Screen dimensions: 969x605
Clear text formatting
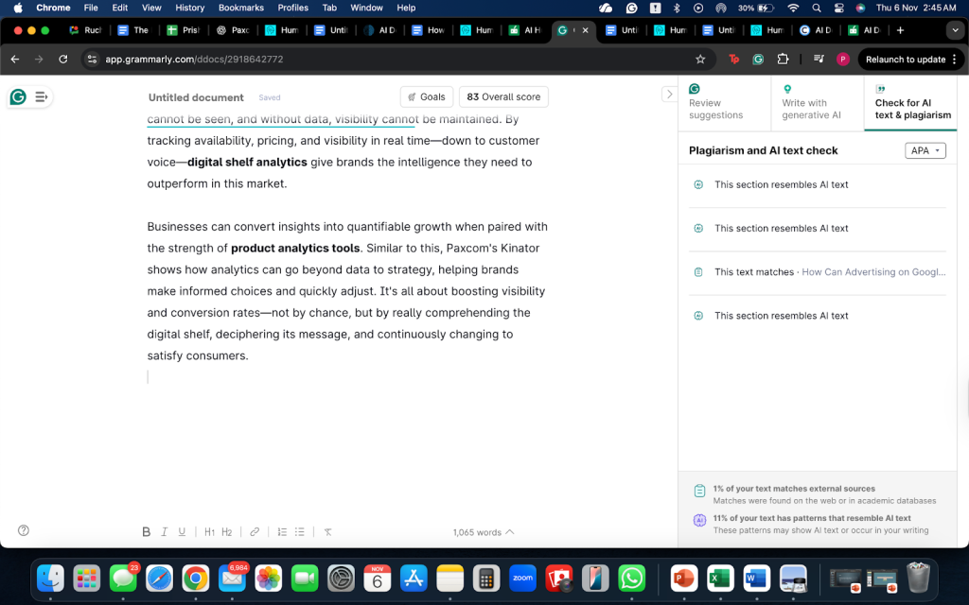coord(327,532)
